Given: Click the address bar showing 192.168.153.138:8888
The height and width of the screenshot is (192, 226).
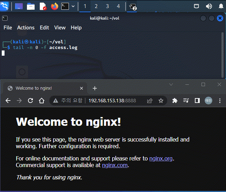Looking at the screenshot, I should [112, 101].
